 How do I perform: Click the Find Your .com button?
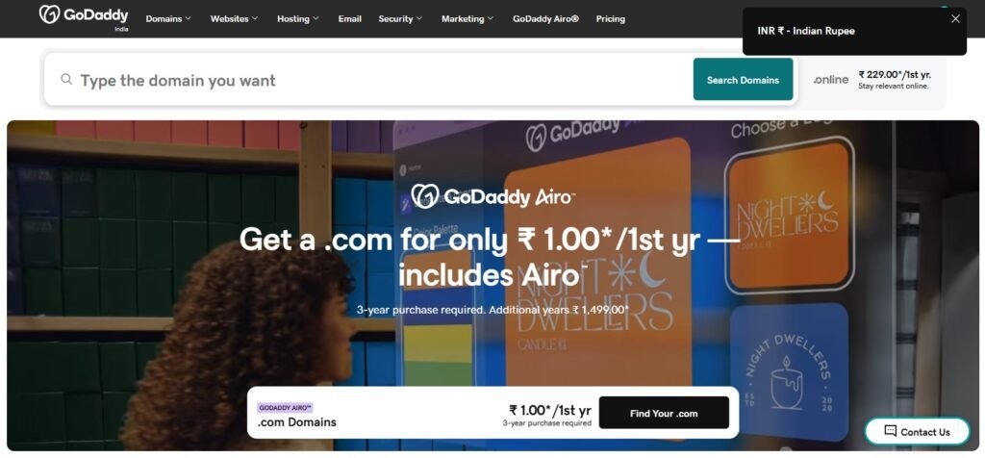pos(664,413)
